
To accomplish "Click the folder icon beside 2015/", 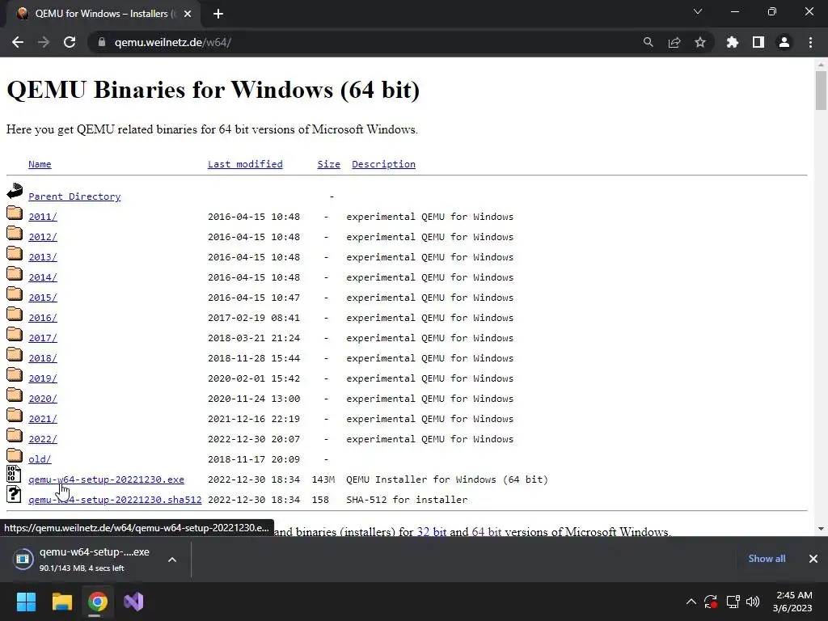I will [x=15, y=294].
